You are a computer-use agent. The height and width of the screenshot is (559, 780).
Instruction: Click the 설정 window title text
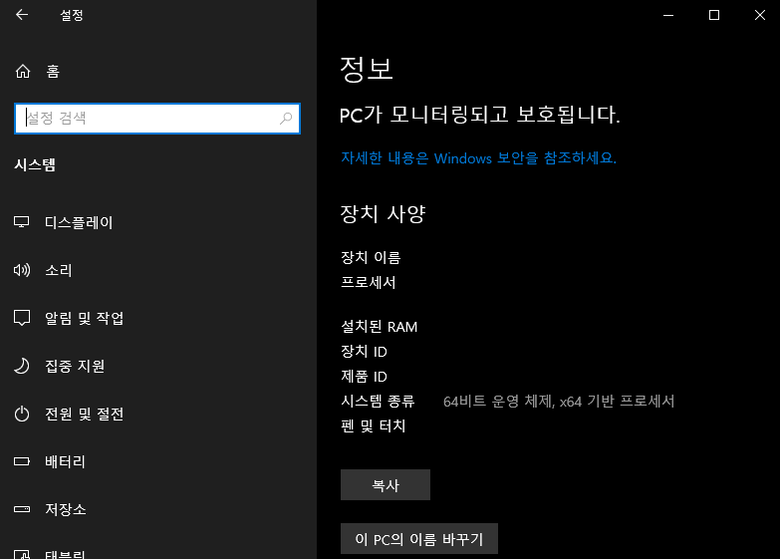(72, 15)
